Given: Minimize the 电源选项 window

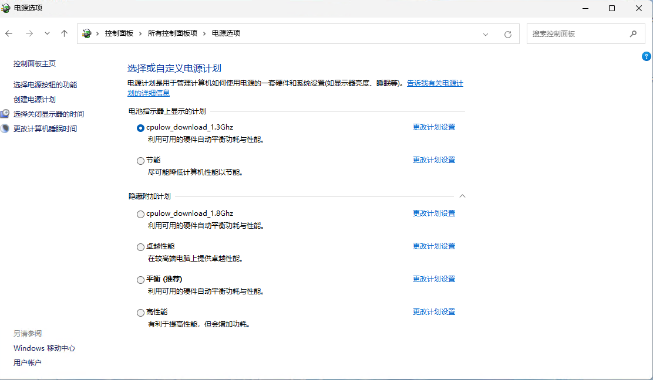Looking at the screenshot, I should tap(585, 8).
